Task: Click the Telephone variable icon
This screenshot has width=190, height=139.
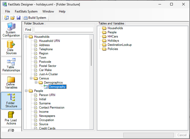Action: 36,49
